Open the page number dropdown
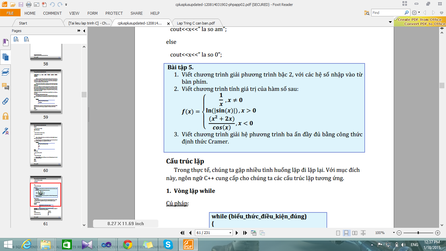Viewport: 446px width, 251px height. click(x=231, y=233)
